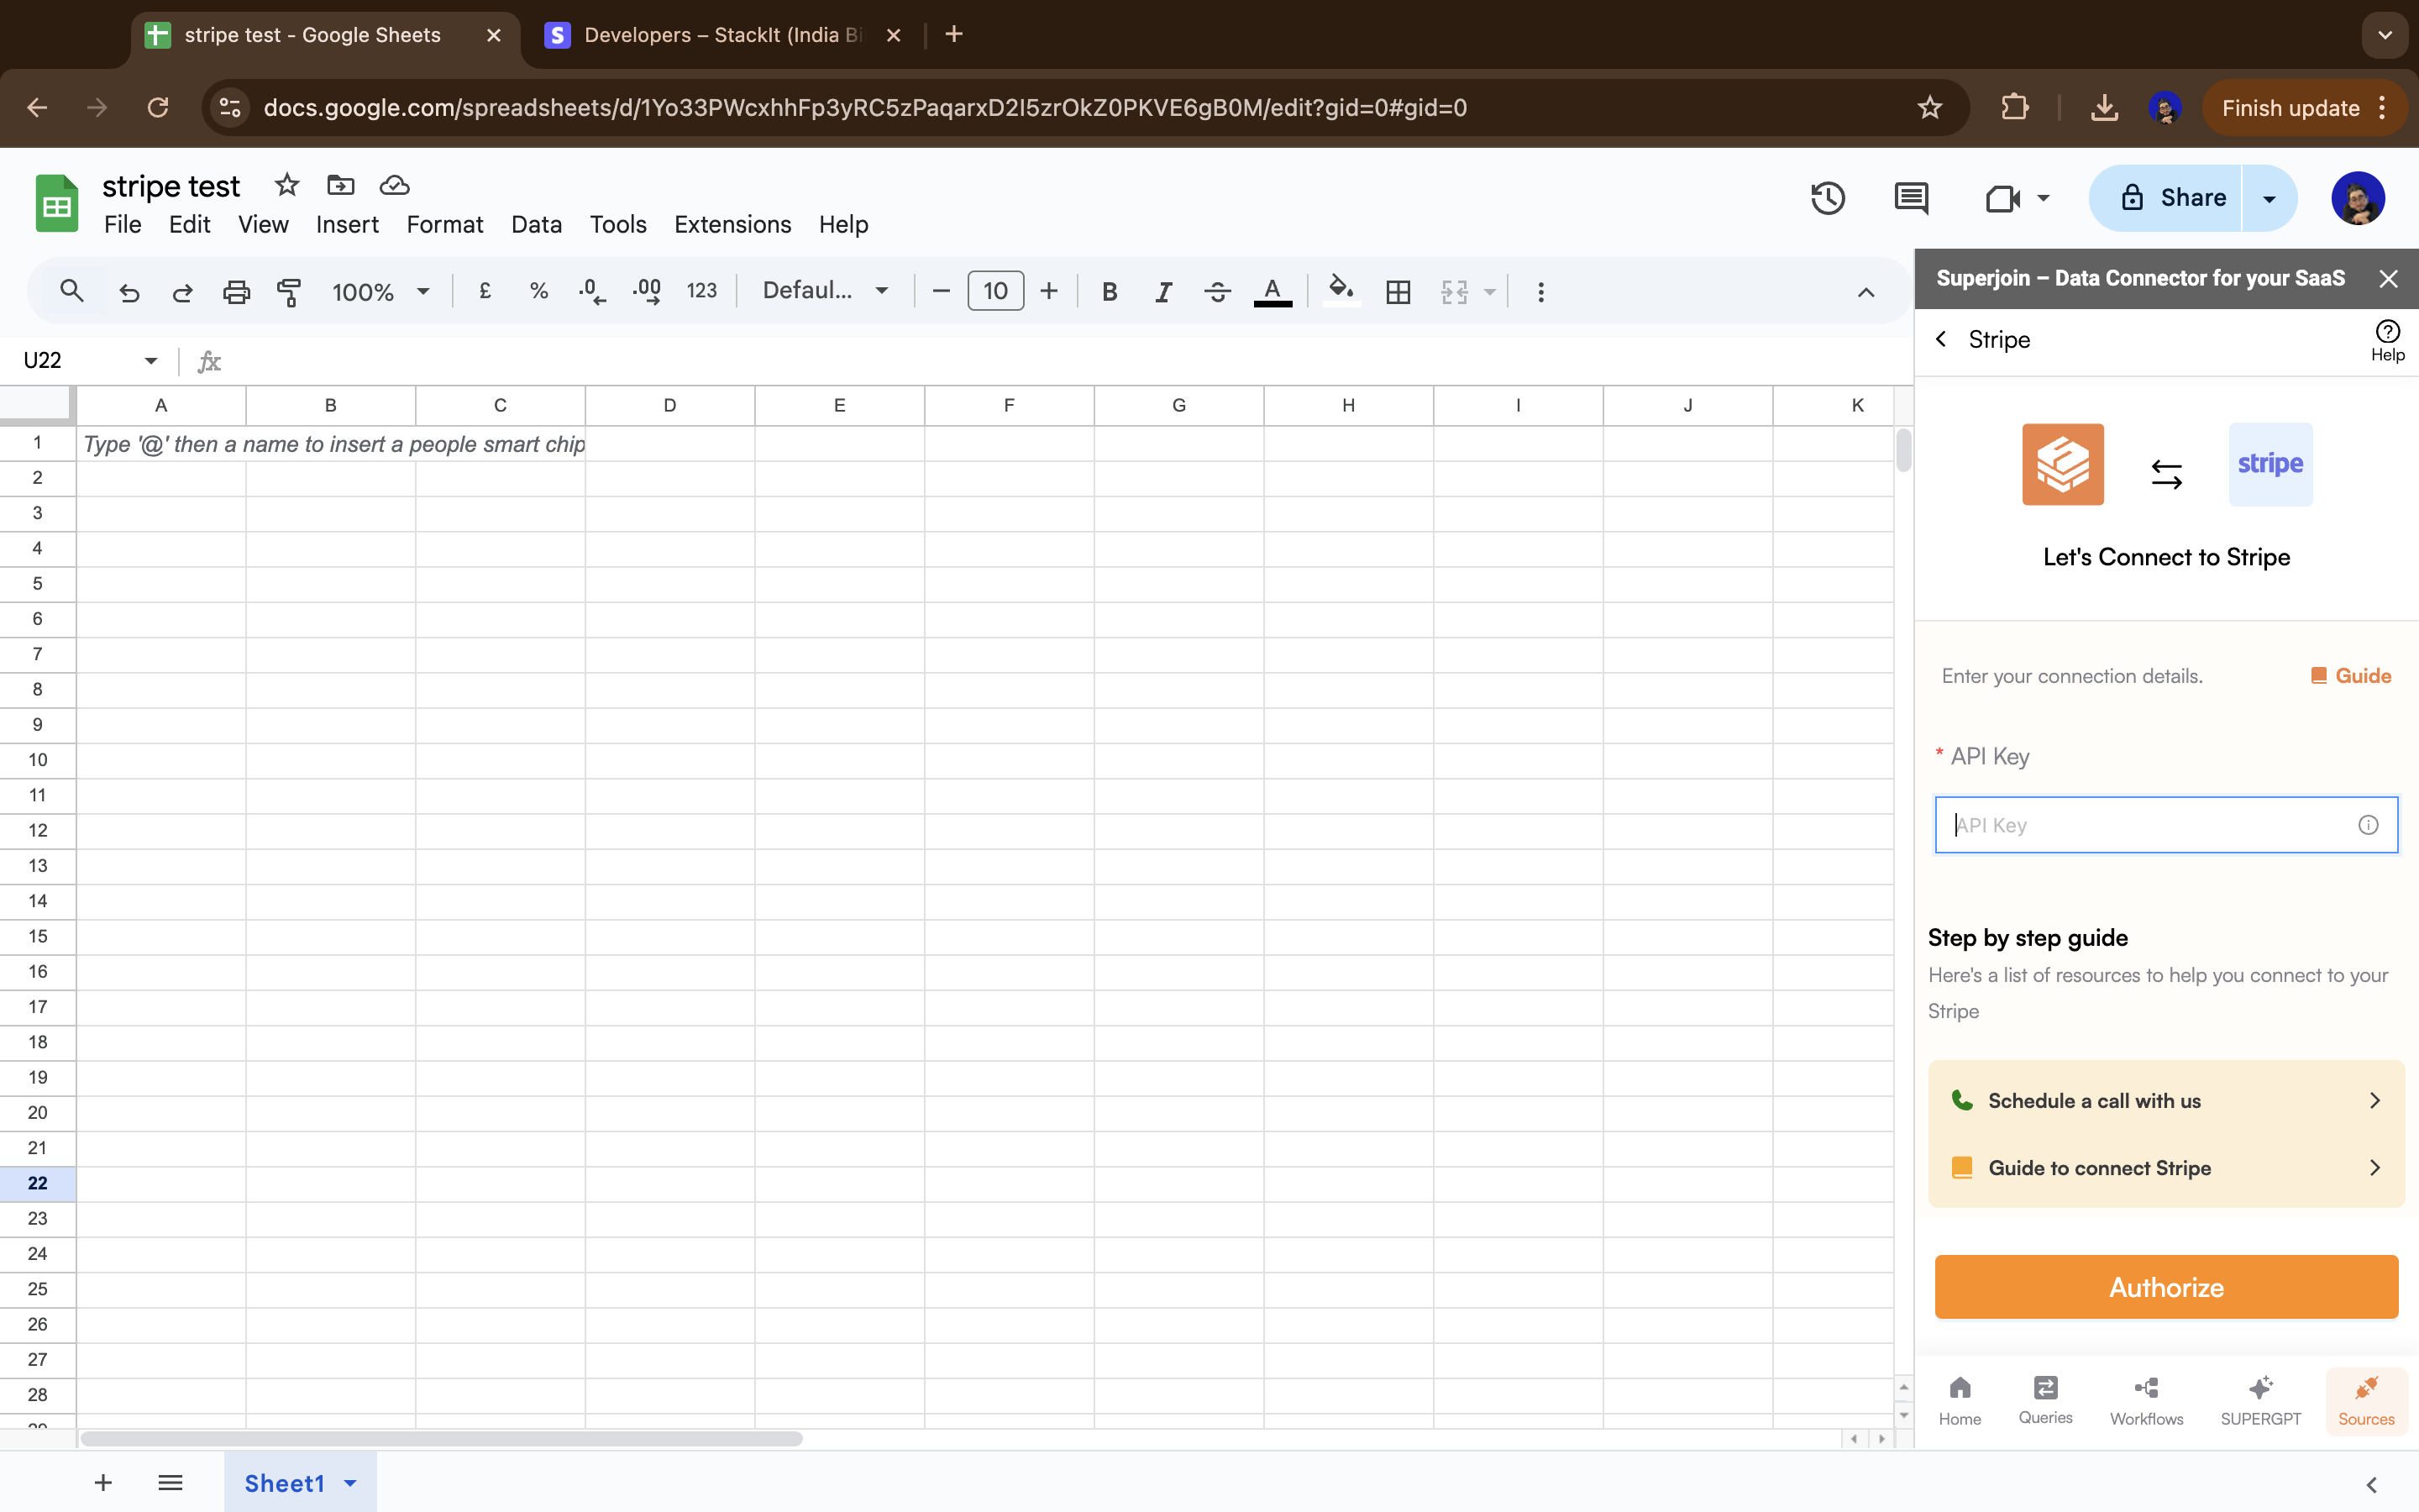Toggle bold formatting button
The image size is (2419, 1512).
(1110, 292)
